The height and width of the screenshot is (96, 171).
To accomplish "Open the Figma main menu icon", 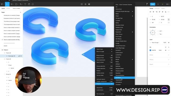I will [x=2, y=4].
